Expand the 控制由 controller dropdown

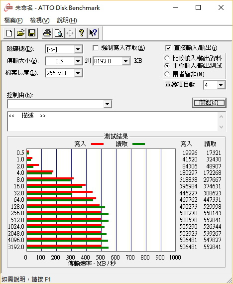pyautogui.click(x=108, y=104)
